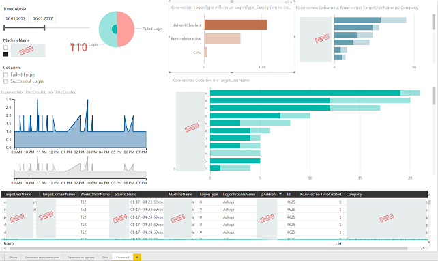Check the Successful Login checkbox
The width and height of the screenshot is (438, 261).
click(5, 81)
